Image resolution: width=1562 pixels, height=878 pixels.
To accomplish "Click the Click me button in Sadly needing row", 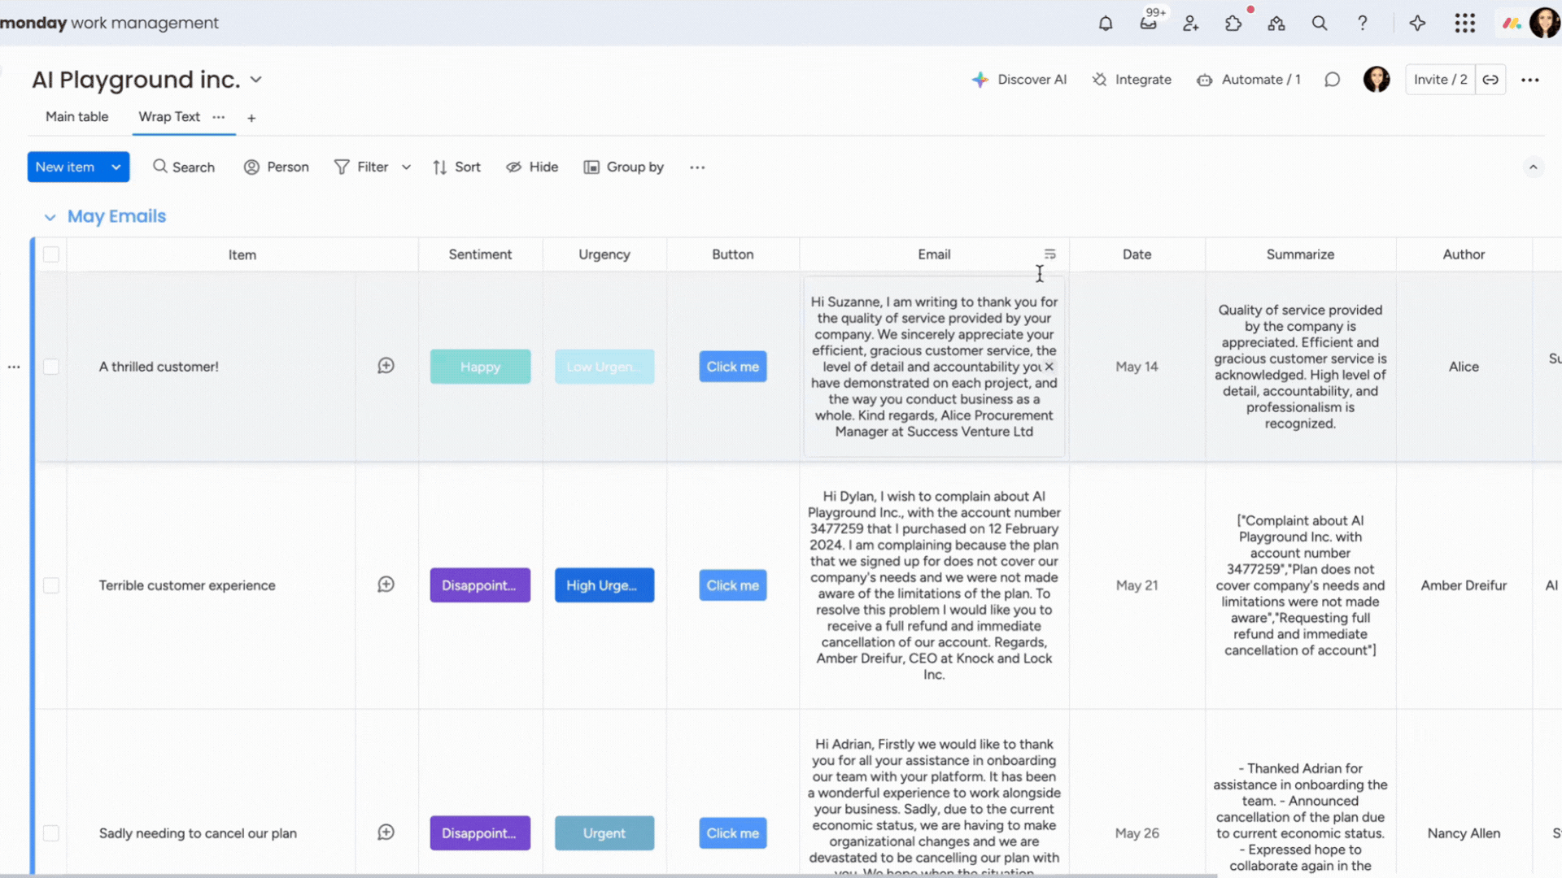I will point(732,833).
